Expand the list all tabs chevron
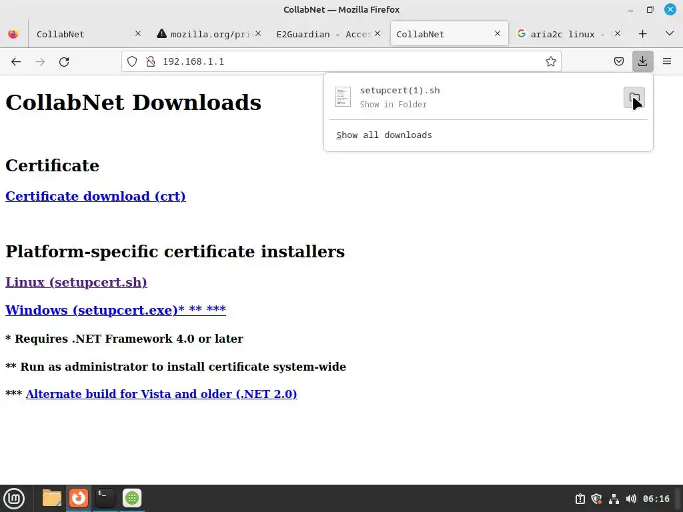This screenshot has height=512, width=683. [x=670, y=33]
